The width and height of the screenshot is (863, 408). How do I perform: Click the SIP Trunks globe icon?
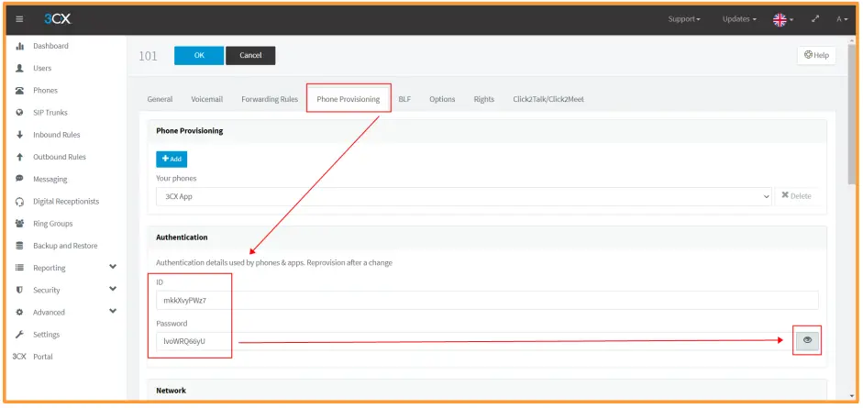(20, 113)
